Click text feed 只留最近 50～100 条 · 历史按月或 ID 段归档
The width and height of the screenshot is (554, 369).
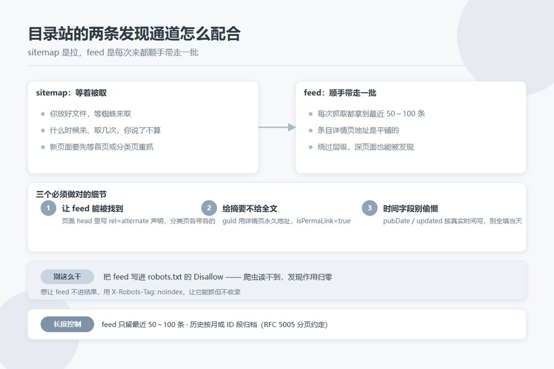click(179, 325)
